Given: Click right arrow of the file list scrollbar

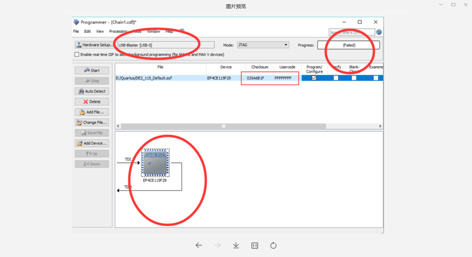Looking at the screenshot, I should point(380,126).
